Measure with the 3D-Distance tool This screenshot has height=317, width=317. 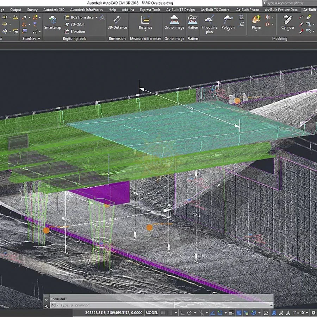[x=117, y=22]
